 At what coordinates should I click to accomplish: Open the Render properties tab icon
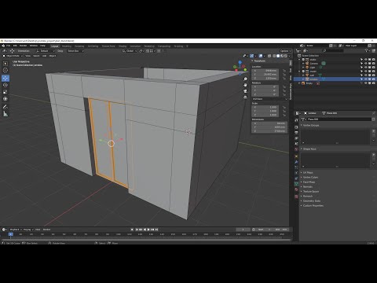tap(296, 127)
